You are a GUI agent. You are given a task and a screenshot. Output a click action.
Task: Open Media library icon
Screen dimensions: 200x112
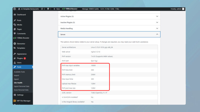pyautogui.click(x=15, y=25)
